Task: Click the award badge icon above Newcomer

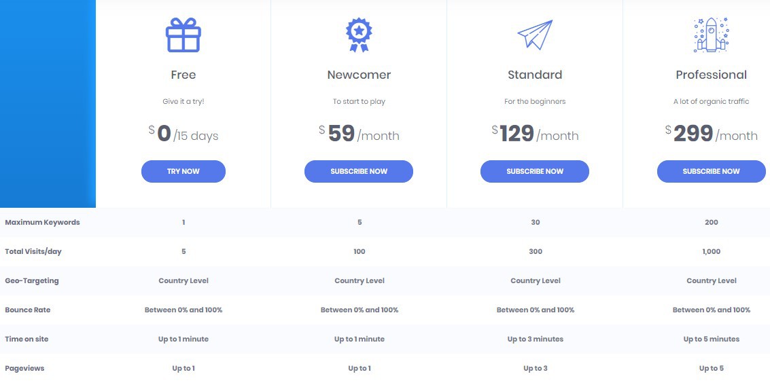Action: coord(359,35)
